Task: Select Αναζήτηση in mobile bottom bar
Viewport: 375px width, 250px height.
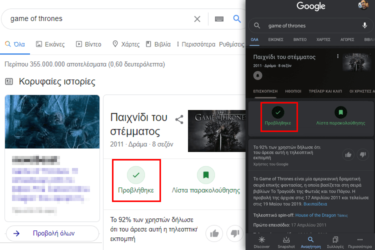Action: point(310,242)
